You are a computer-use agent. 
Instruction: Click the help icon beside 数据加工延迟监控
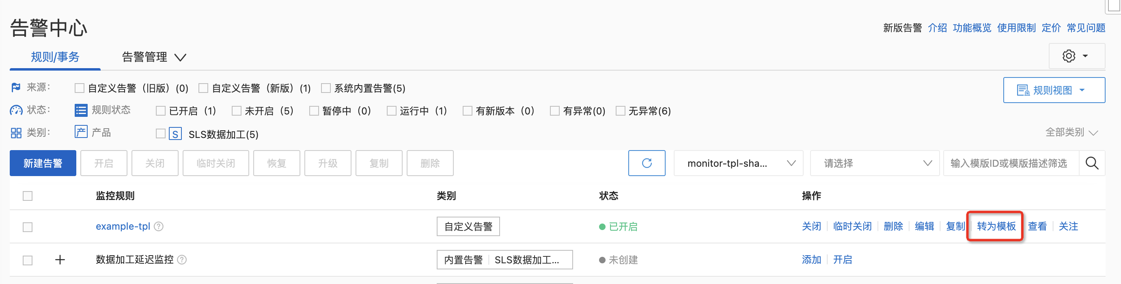click(182, 260)
